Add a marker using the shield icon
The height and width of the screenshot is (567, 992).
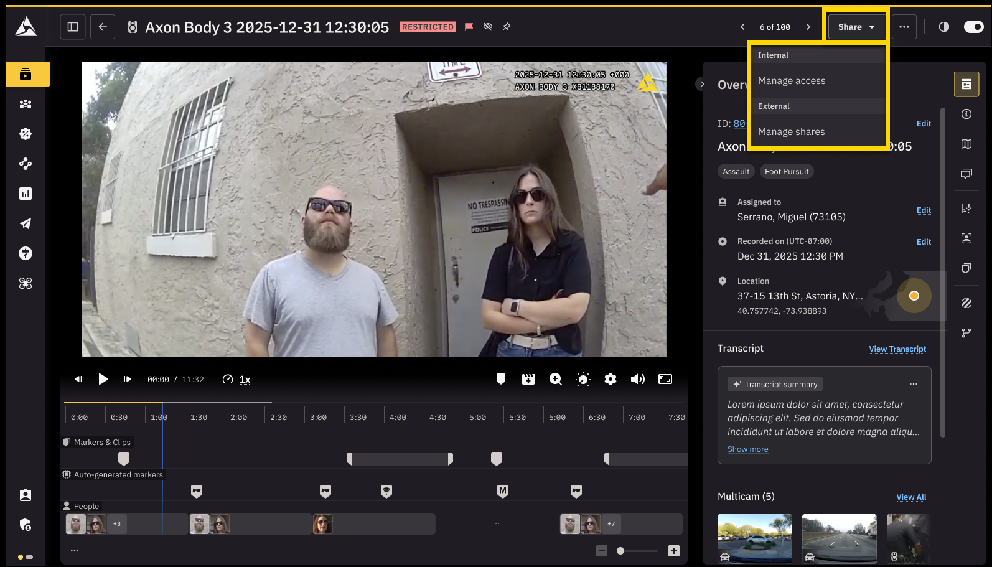tap(500, 379)
